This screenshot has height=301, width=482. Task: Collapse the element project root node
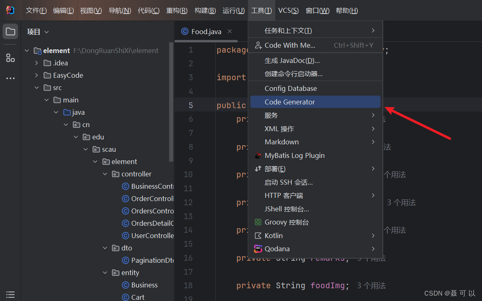coord(27,51)
